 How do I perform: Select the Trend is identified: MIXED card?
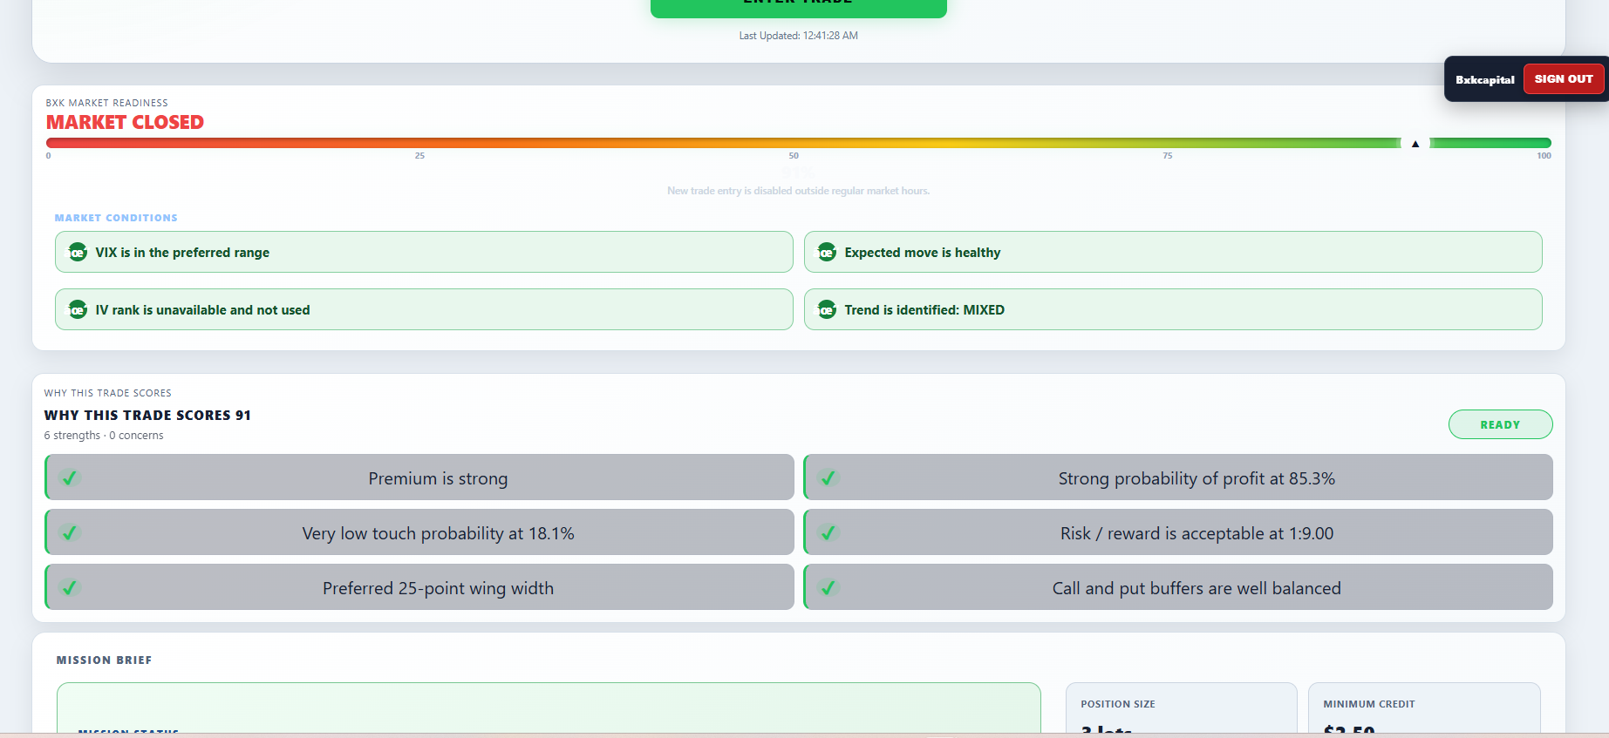[1173, 309]
